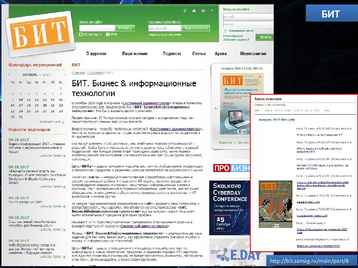Click 'Подписаться письмом' link
Image resolution: width=358 pixels, height=268 pixels.
point(164,35)
